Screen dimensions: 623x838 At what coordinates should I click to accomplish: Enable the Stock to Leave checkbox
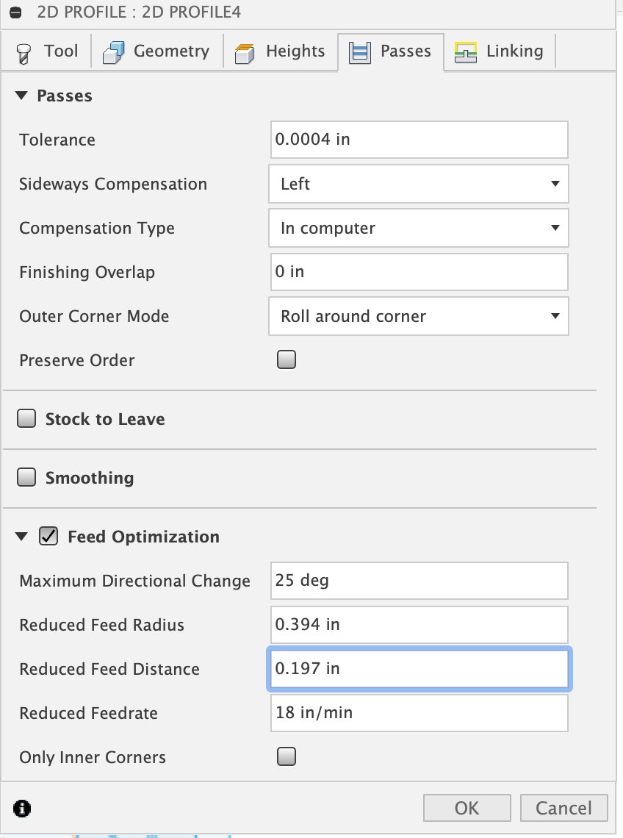[26, 418]
